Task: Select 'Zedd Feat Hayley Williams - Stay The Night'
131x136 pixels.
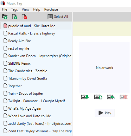Action: click(36, 131)
